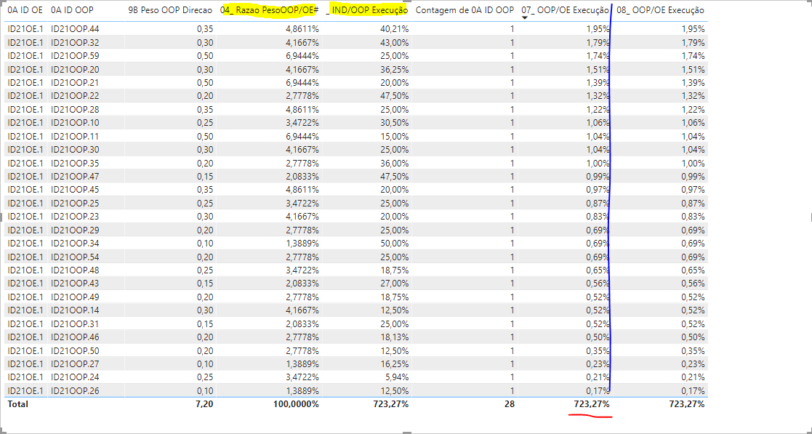Image resolution: width=812 pixels, height=434 pixels.
Task: Select the ID21OOP.32 cell
Action: pyautogui.click(x=75, y=42)
